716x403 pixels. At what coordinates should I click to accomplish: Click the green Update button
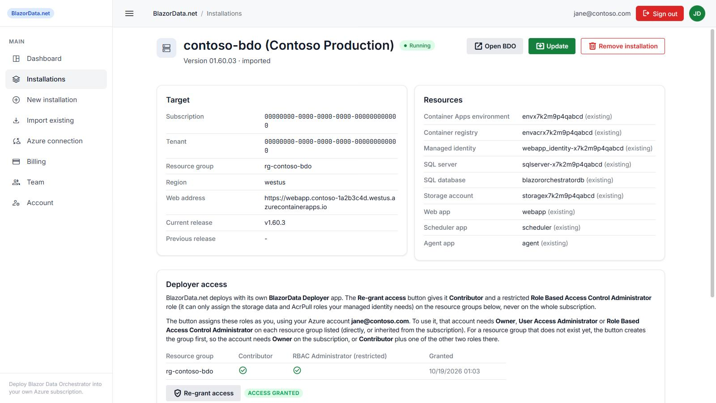552,46
